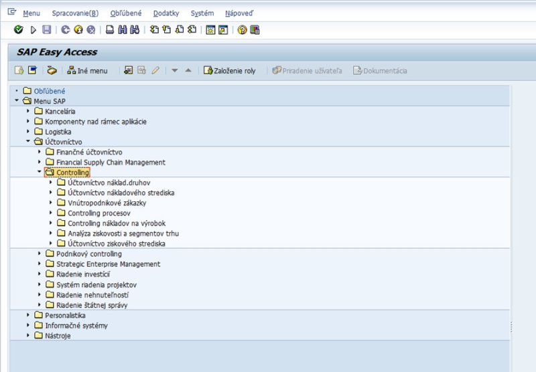Move favorite up with the arrow
This screenshot has width=536, height=372.
(188, 71)
